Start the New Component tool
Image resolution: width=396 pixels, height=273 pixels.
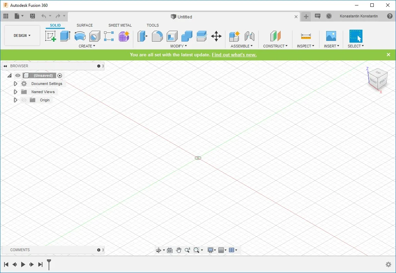tap(234, 36)
